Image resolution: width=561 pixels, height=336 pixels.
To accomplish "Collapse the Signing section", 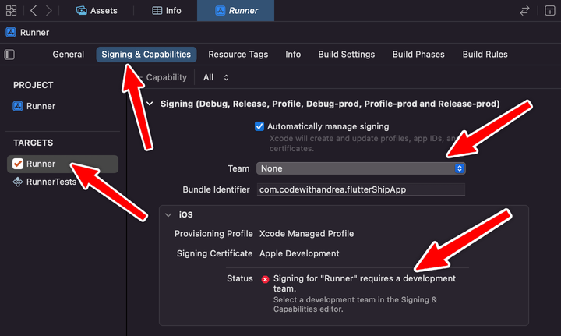I will [x=150, y=104].
